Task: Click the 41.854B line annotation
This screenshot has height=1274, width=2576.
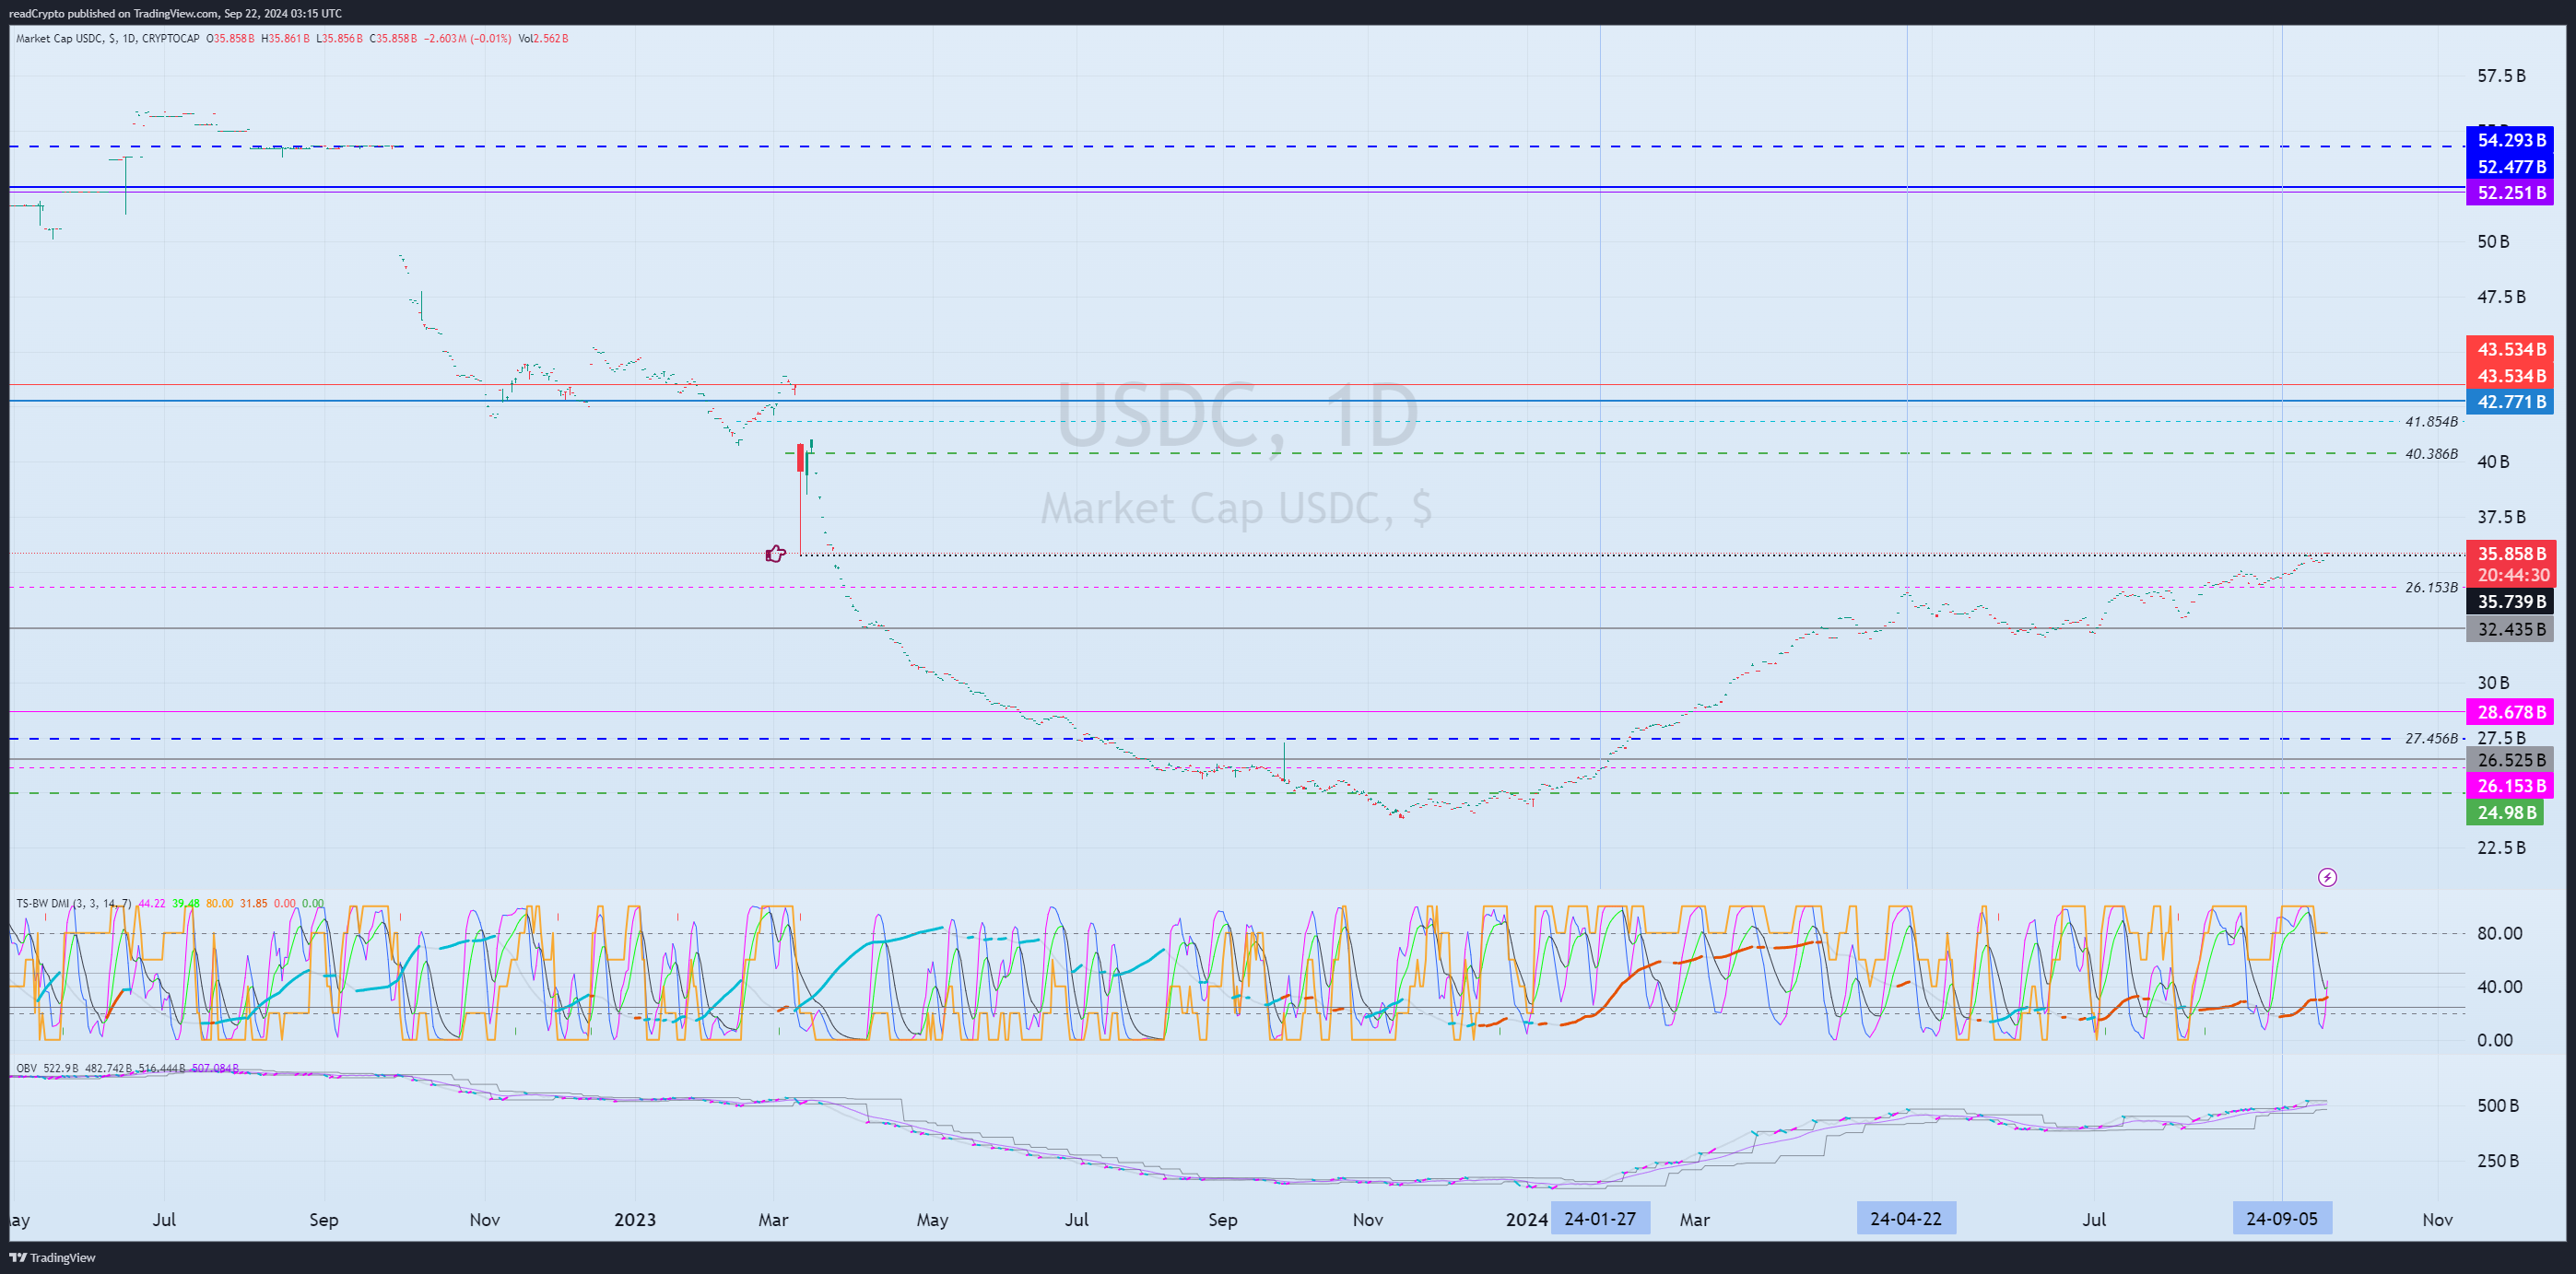Action: [2431, 422]
